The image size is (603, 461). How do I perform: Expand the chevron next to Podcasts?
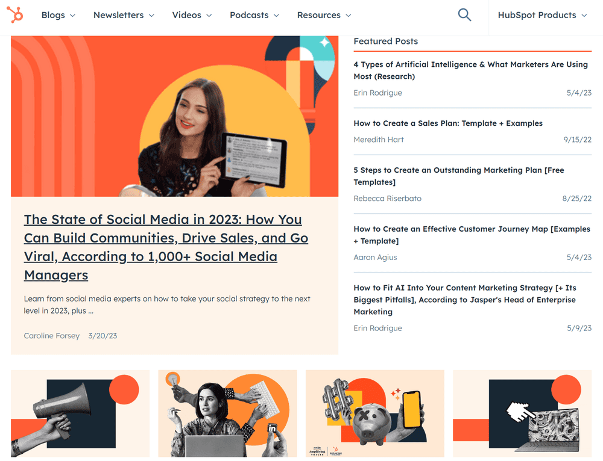pyautogui.click(x=276, y=16)
